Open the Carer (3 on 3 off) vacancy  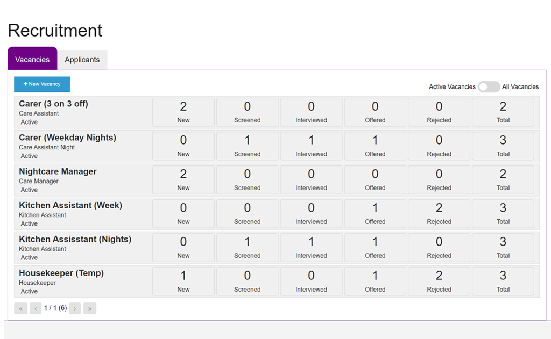(53, 104)
